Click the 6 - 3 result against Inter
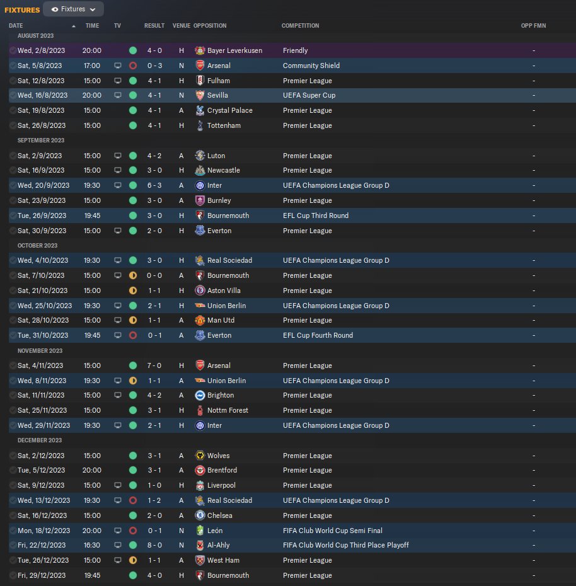Screen dimensions: 576x586 [154, 185]
